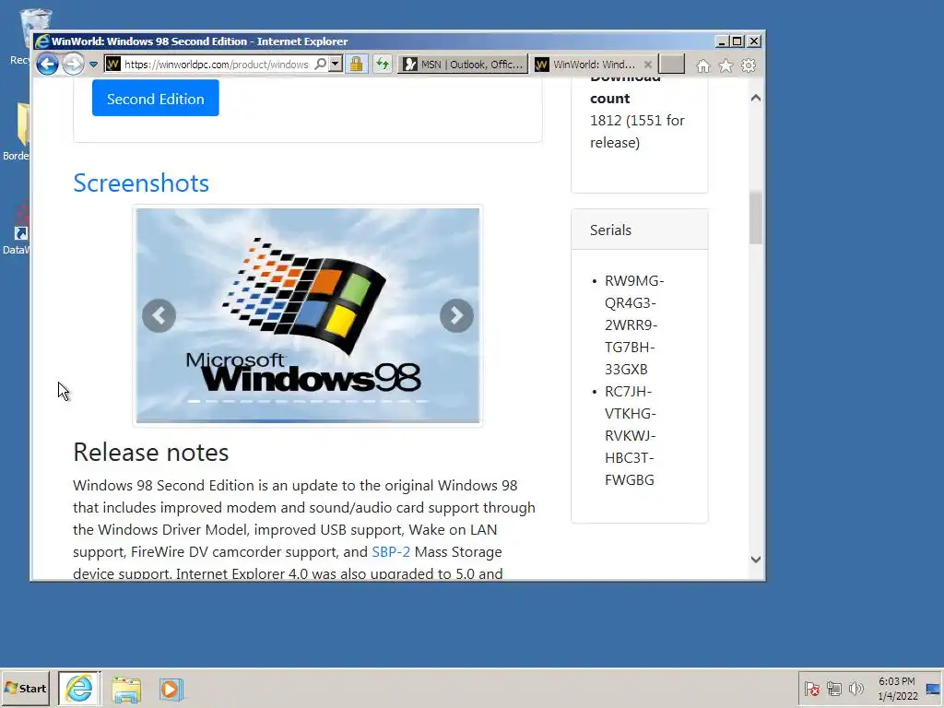Close the WinWorld tab

[648, 65]
